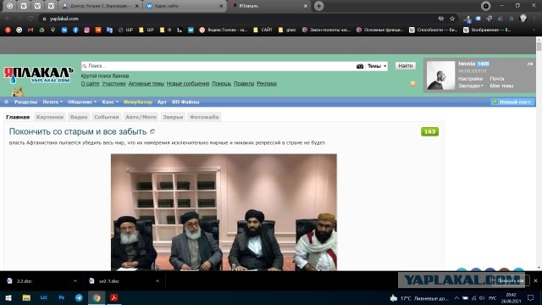Switch to the Авто/Мото tab
542x305 pixels.
(x=141, y=117)
